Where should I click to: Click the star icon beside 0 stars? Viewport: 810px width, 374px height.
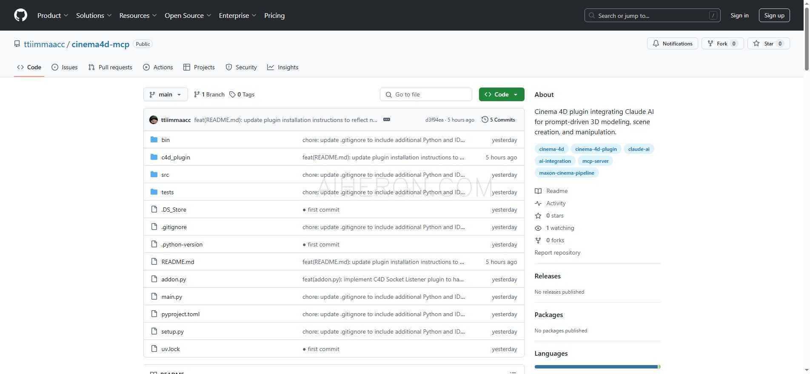[538, 215]
